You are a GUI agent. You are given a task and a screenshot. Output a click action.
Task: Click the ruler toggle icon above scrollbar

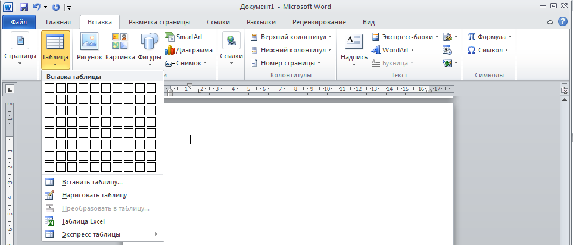(x=565, y=90)
